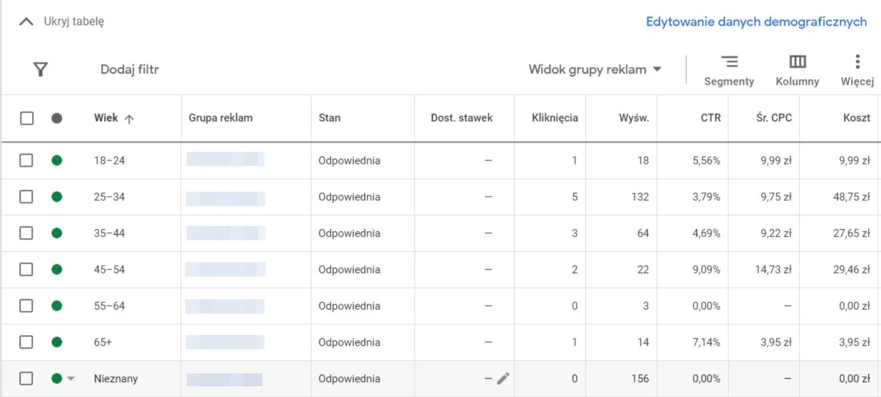Viewport: 881px width, 397px height.
Task: Click the gray status dot in header
Action: pos(57,118)
